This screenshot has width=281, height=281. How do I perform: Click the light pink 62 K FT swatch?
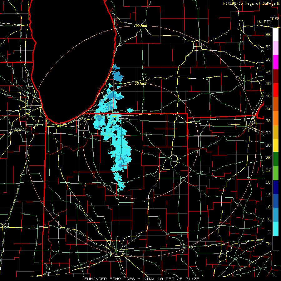pyautogui.click(x=276, y=48)
